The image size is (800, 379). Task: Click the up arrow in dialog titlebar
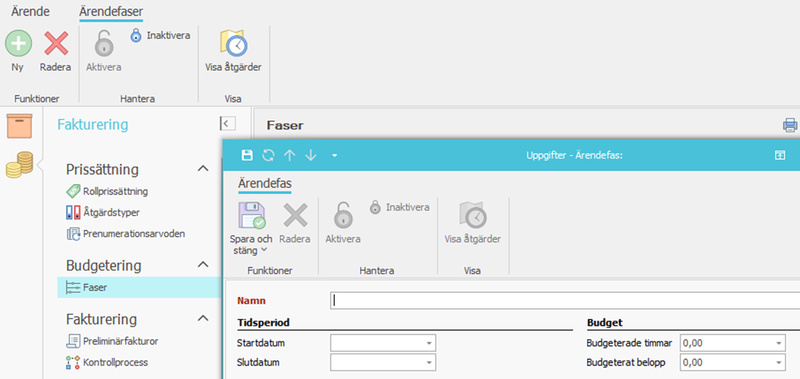[289, 155]
